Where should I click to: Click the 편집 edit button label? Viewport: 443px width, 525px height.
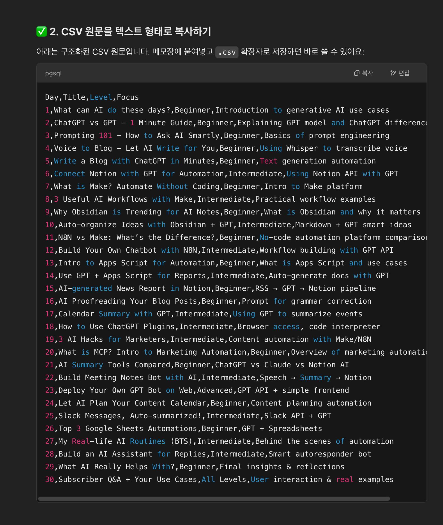(x=404, y=73)
